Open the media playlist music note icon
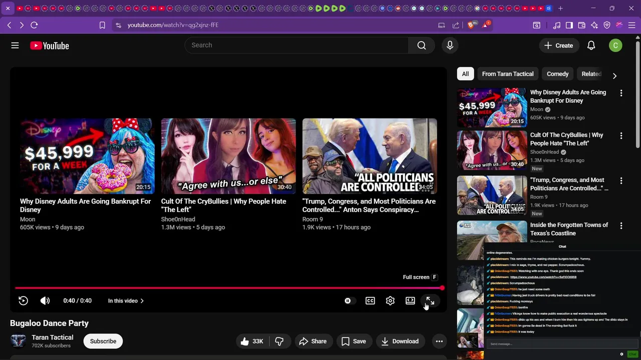The width and height of the screenshot is (641, 360). 557,25
